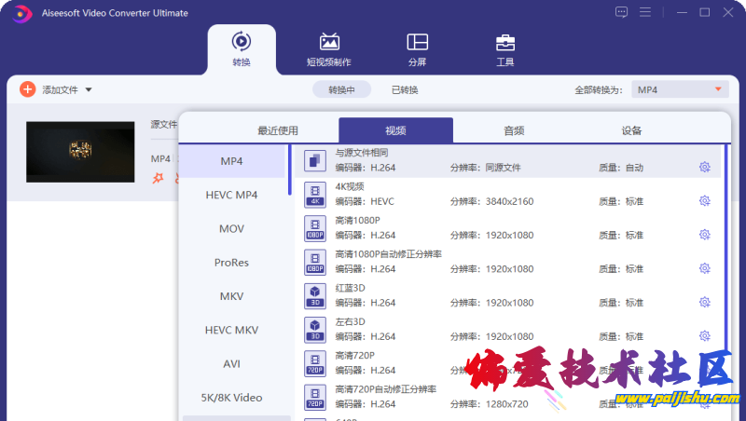Open settings gear for 红蓝3D preset

704,303
